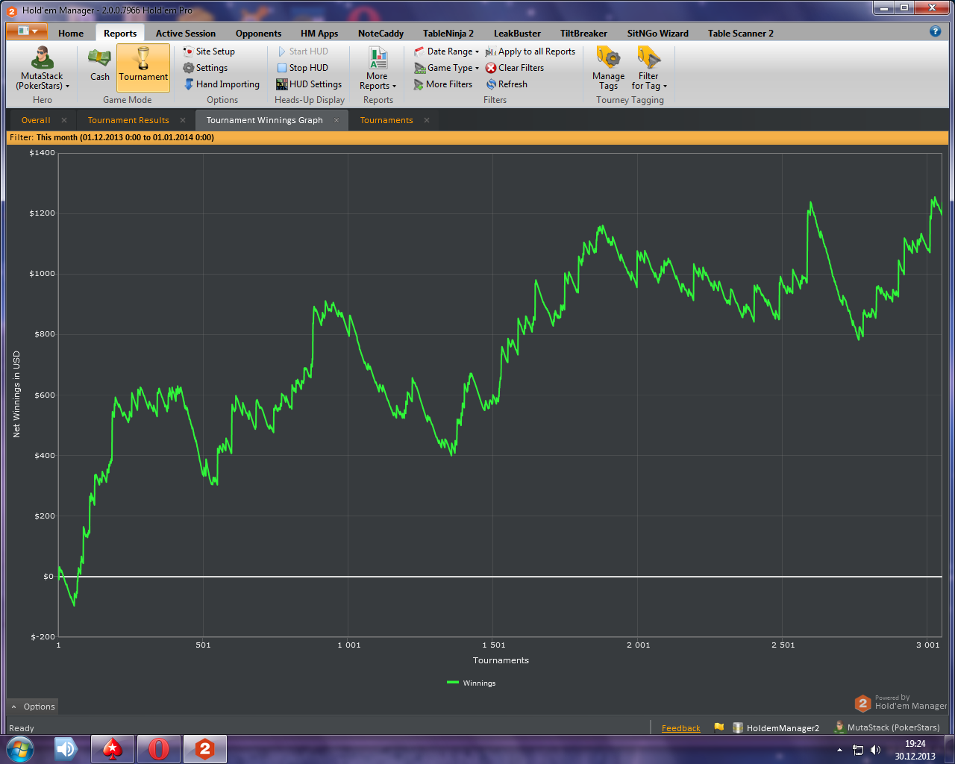Open PokerStars from the taskbar
Viewport: 955px width, 764px height.
(x=113, y=749)
